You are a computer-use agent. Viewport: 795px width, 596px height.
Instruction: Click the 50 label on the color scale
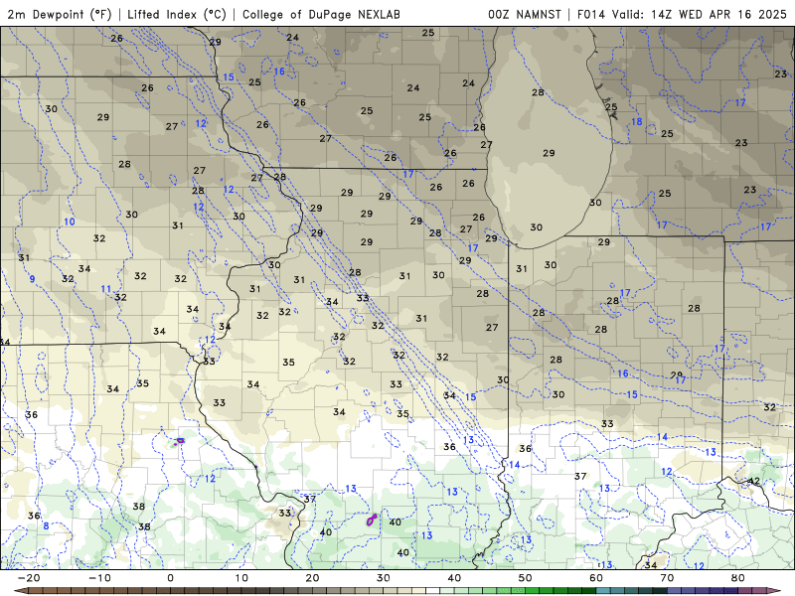coord(526,578)
